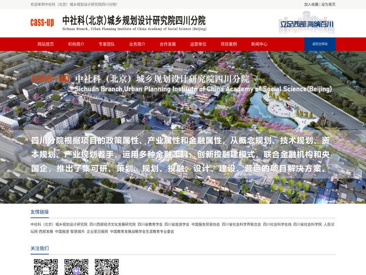The height and width of the screenshot is (275, 366).
Task: Click the aerial town carousel banner image
Action: point(183,127)
